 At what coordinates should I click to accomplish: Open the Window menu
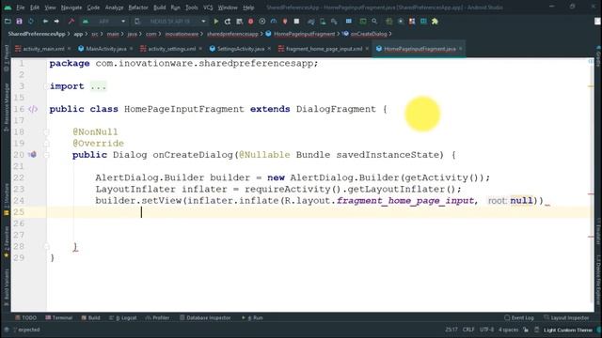(228, 8)
